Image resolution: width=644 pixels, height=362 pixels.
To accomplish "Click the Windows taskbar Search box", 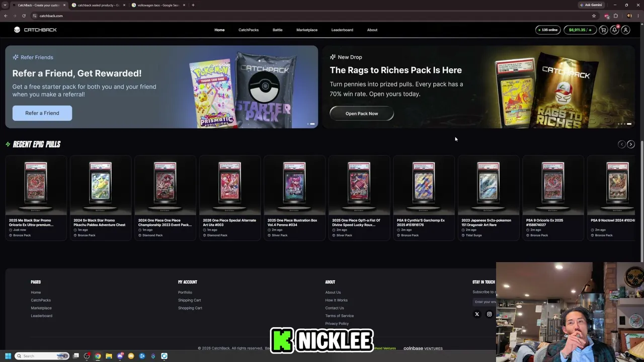I will pyautogui.click(x=42, y=356).
